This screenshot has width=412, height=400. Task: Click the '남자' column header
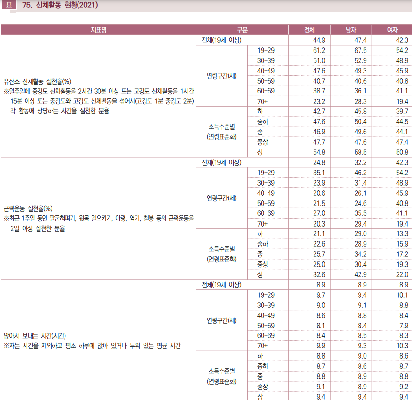tap(351, 30)
